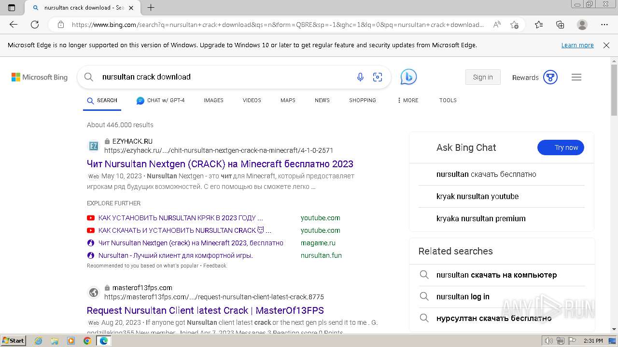618x347 pixels.
Task: Open media player from taskbar
Action: pos(71,341)
